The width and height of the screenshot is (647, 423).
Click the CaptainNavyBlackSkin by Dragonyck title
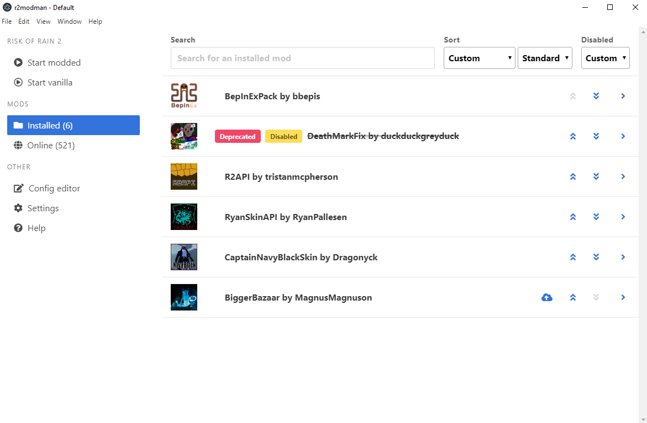coord(301,257)
